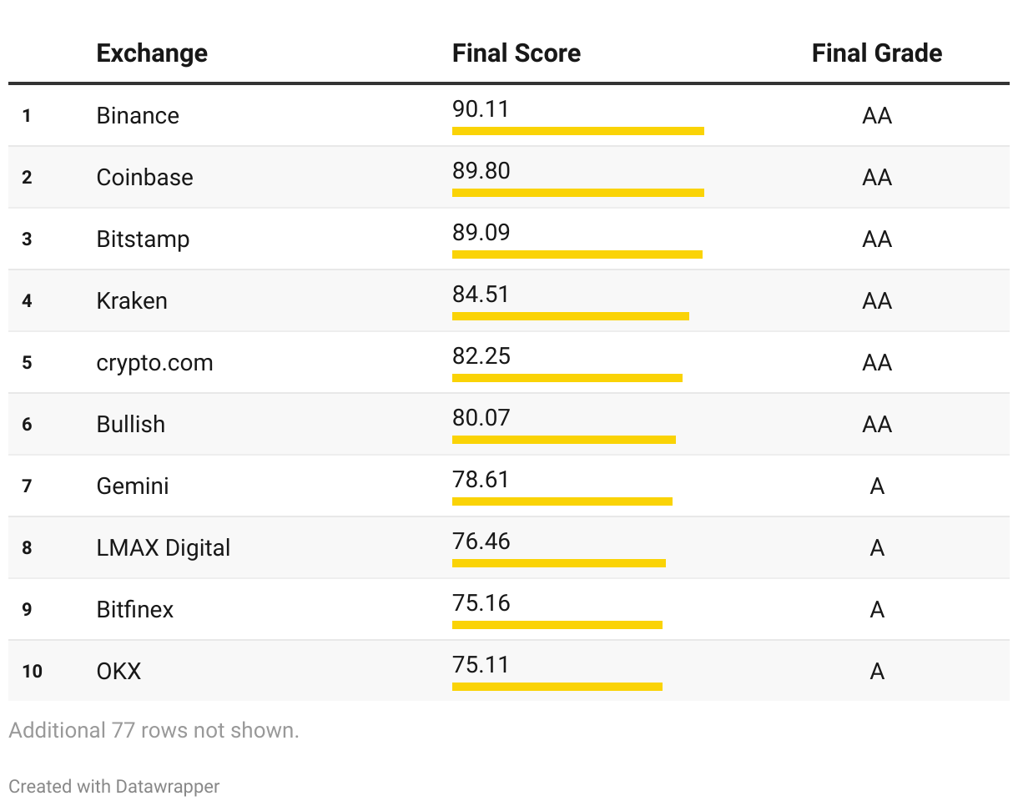
Task: Click the 78.61 score value
Action: (481, 480)
